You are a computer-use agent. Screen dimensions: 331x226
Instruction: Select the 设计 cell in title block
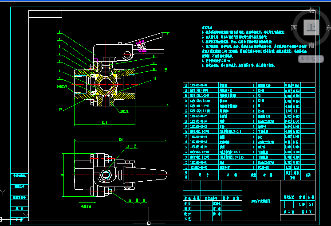point(187,203)
